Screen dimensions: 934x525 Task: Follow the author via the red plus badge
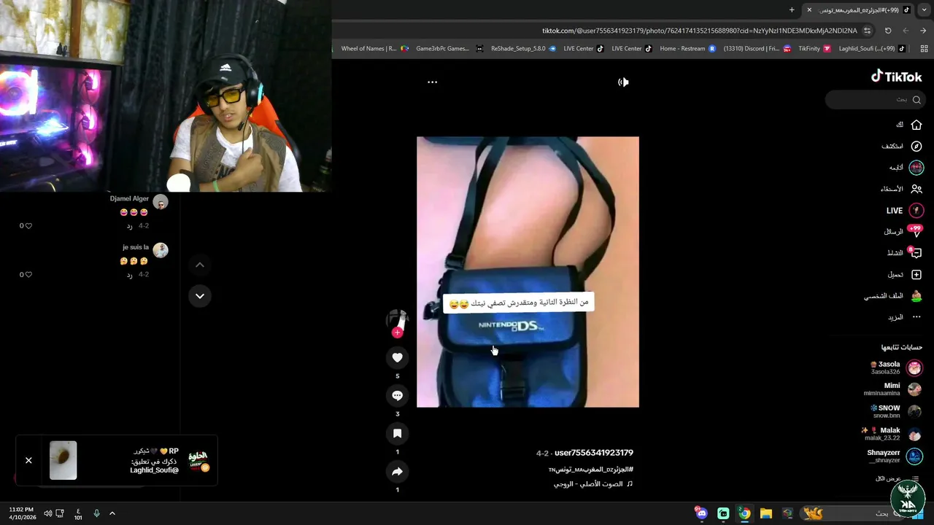click(x=397, y=332)
